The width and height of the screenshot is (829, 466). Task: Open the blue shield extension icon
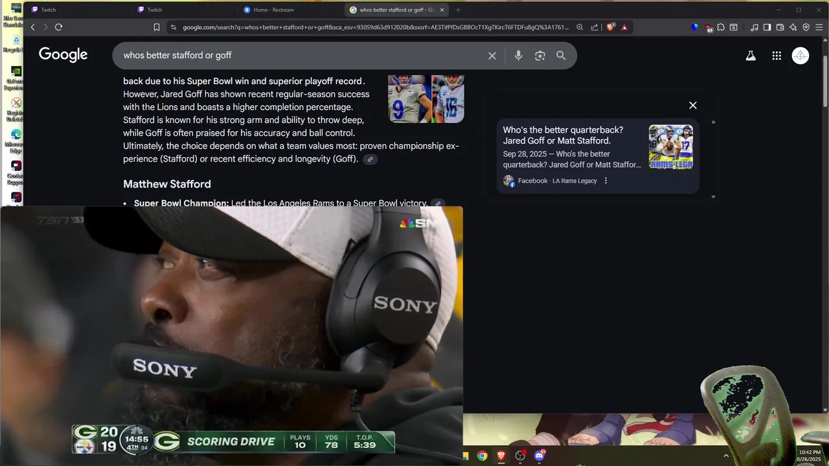[695, 27]
